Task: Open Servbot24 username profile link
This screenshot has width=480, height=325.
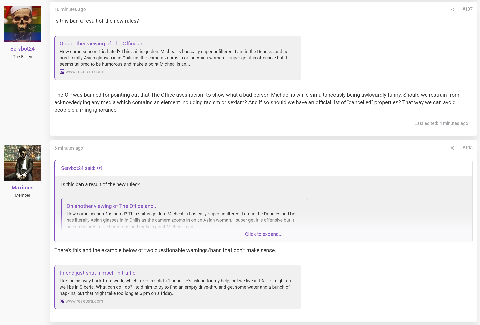Action: pos(23,49)
